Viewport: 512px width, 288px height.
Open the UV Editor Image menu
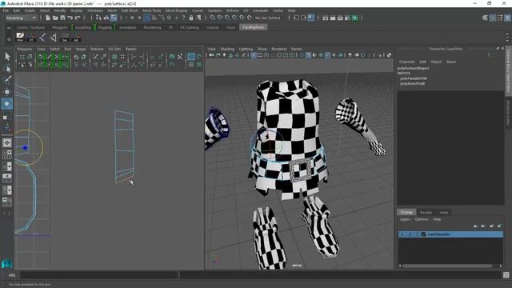81,49
